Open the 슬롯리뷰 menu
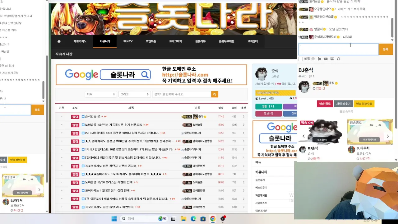 click(200, 41)
